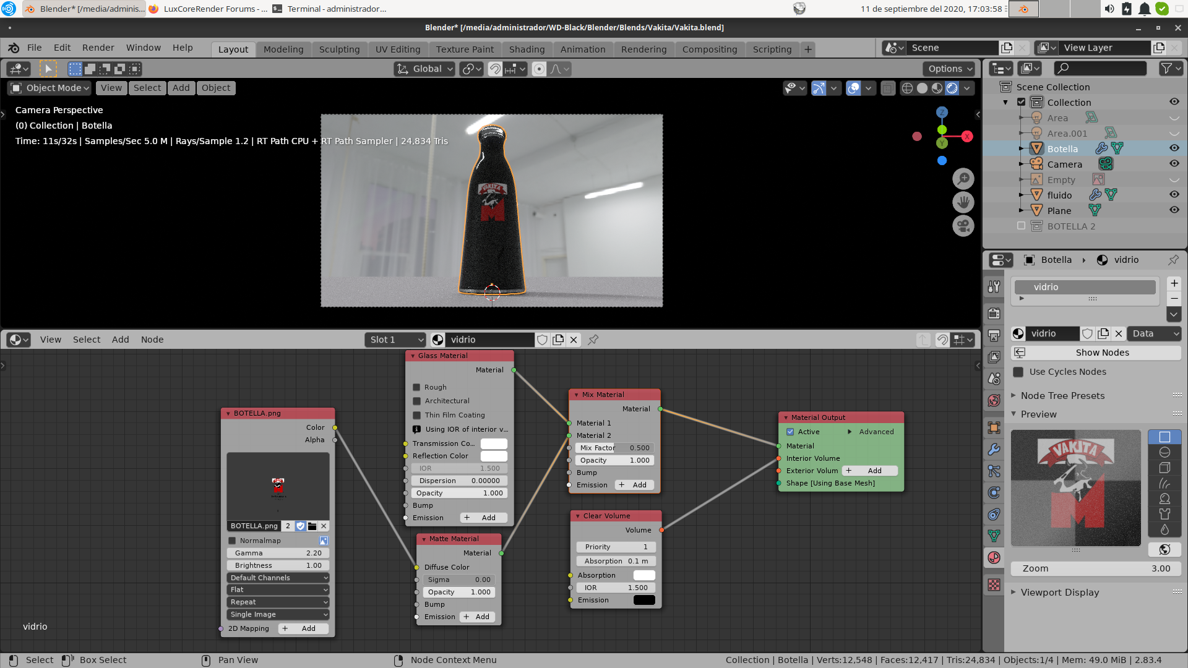
Task: Open the Slot 1 material slot dropdown
Action: click(x=396, y=340)
